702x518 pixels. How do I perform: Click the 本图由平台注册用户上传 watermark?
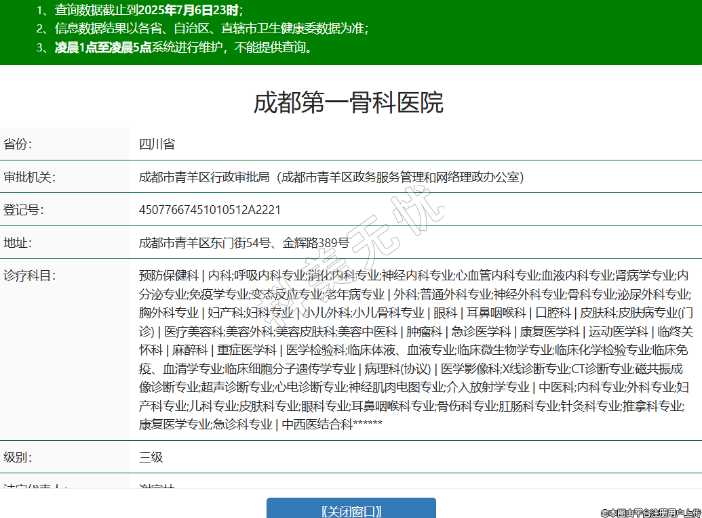coord(650,513)
